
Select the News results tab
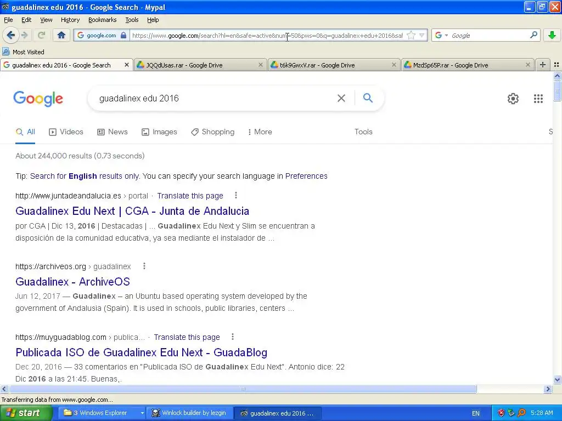pyautogui.click(x=113, y=132)
